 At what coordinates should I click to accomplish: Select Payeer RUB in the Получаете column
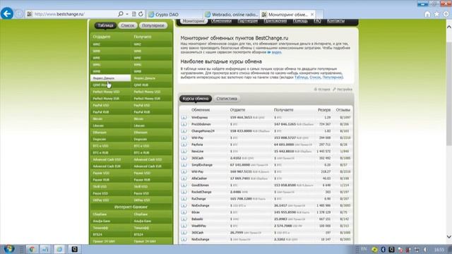(151, 180)
